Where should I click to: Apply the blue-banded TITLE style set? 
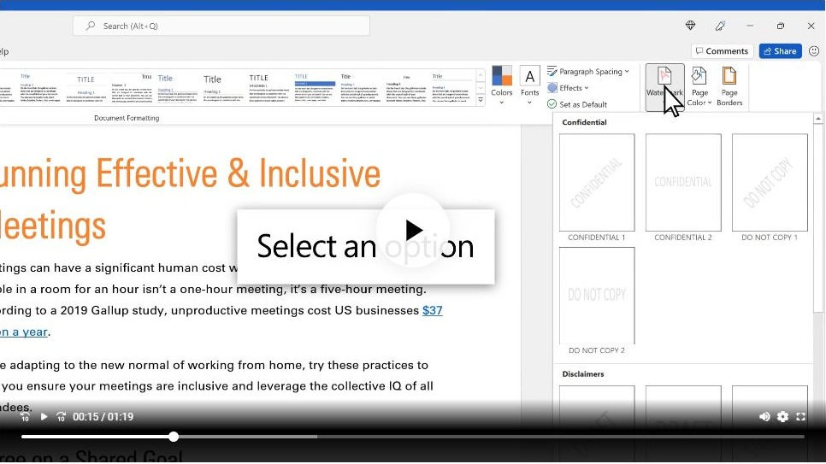315,89
